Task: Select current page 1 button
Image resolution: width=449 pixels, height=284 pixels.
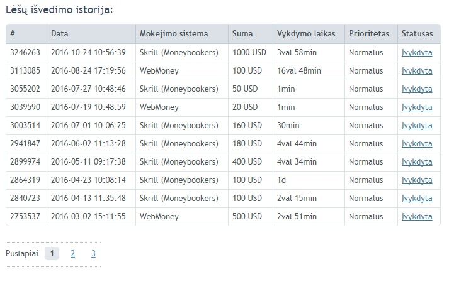Action: coord(52,253)
